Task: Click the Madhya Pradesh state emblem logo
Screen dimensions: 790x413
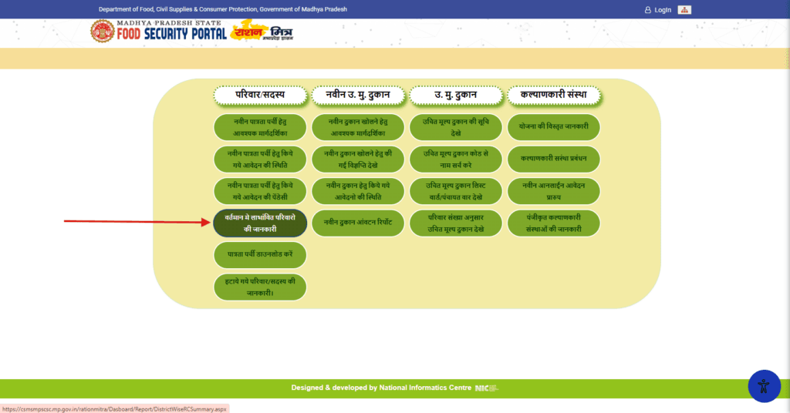Action: 103,32
